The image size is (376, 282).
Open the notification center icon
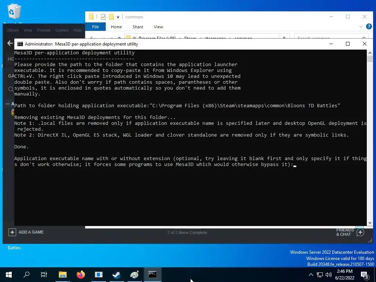coord(365,275)
